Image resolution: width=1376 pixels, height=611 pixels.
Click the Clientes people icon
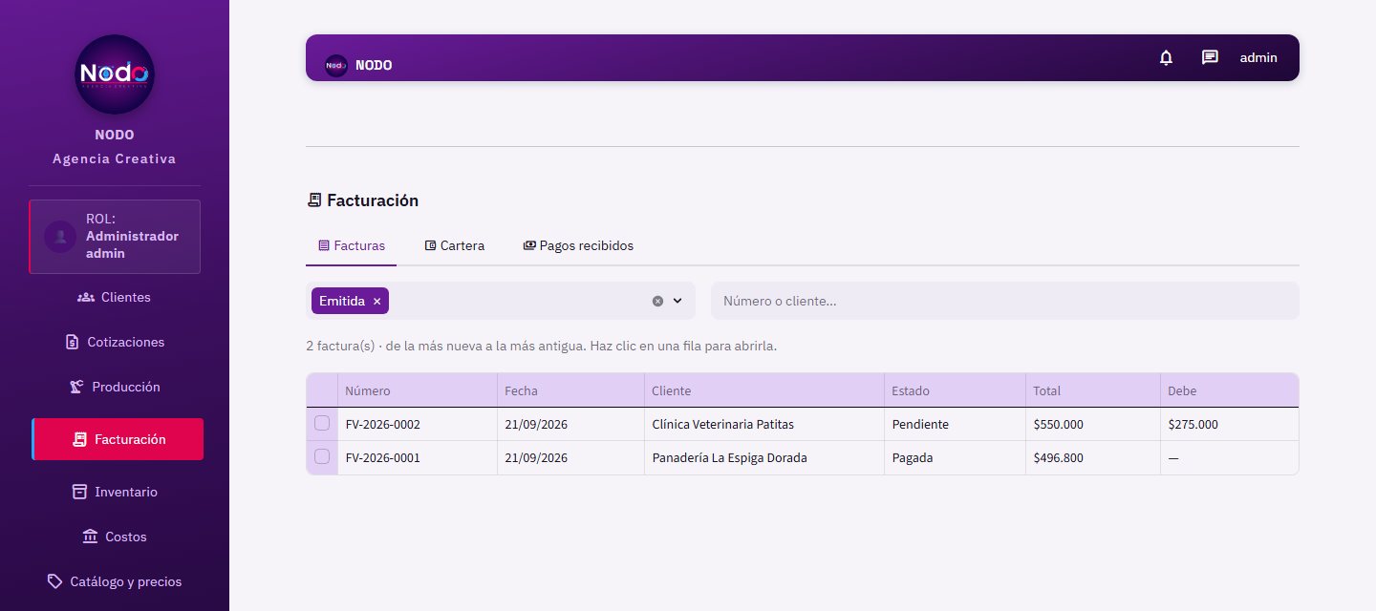click(86, 297)
